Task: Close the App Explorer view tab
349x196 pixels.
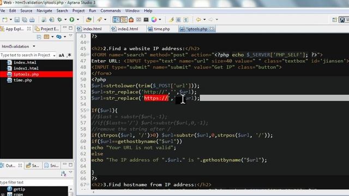Action: (x=29, y=29)
